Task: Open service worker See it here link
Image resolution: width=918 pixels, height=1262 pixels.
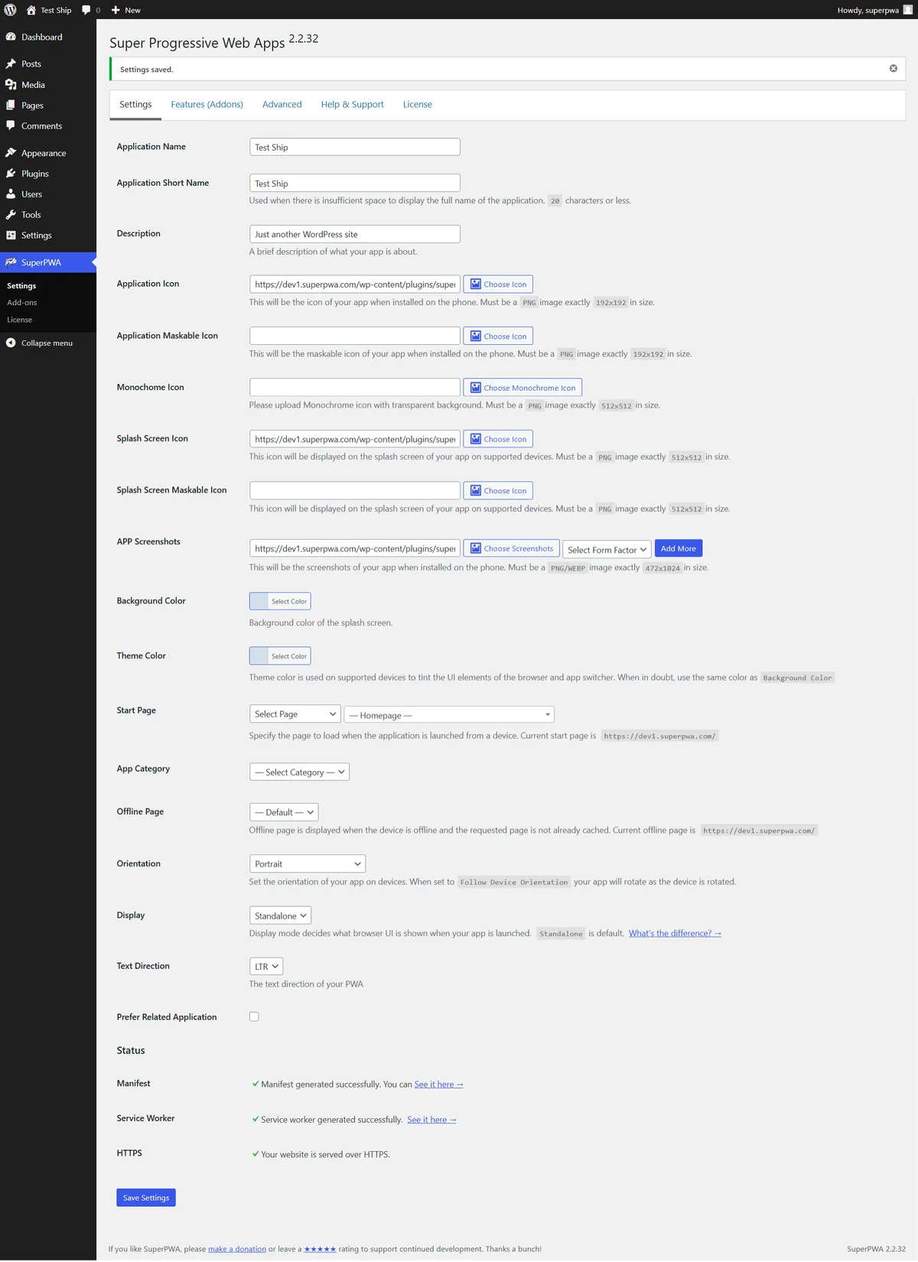Action: (x=431, y=1120)
